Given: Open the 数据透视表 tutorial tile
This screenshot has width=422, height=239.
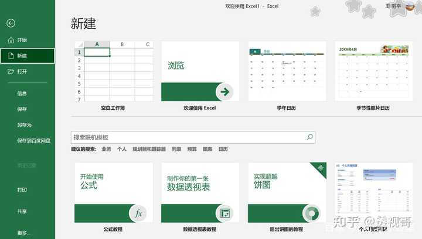Looking at the screenshot, I should pos(200,193).
